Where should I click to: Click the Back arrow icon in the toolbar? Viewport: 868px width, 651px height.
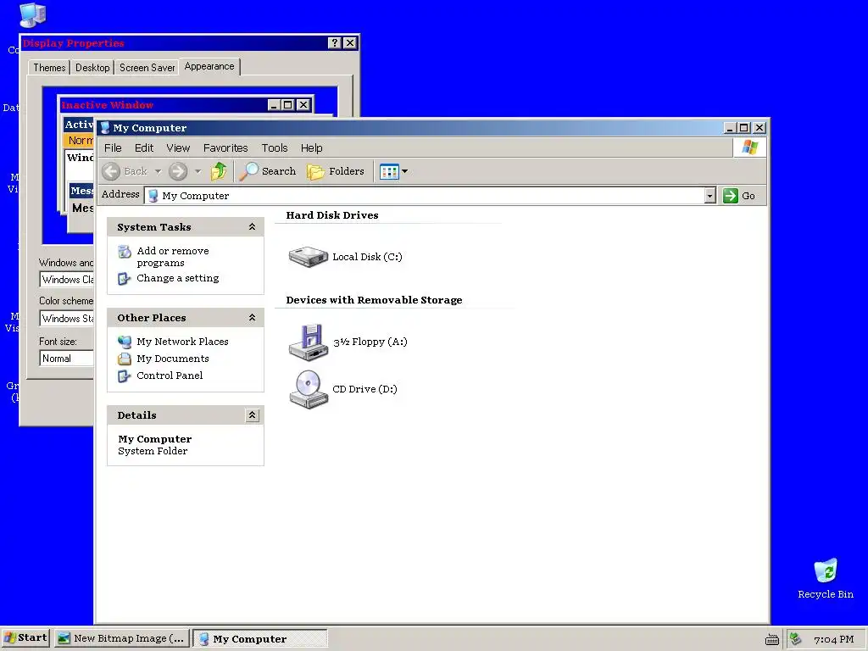coord(111,171)
